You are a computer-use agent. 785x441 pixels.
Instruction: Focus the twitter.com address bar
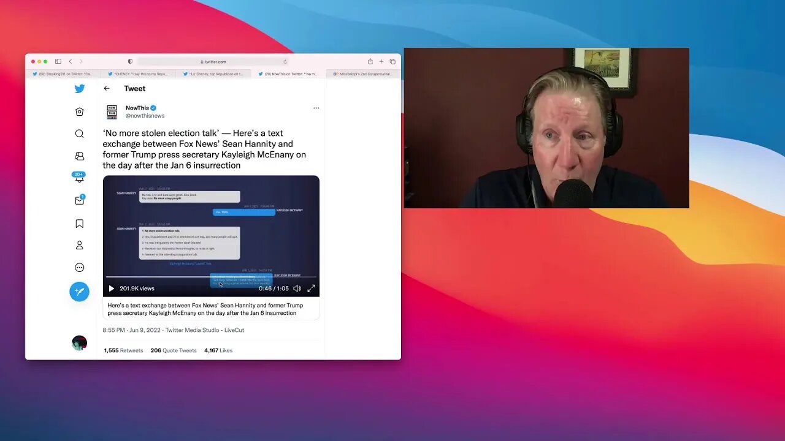pyautogui.click(x=213, y=61)
